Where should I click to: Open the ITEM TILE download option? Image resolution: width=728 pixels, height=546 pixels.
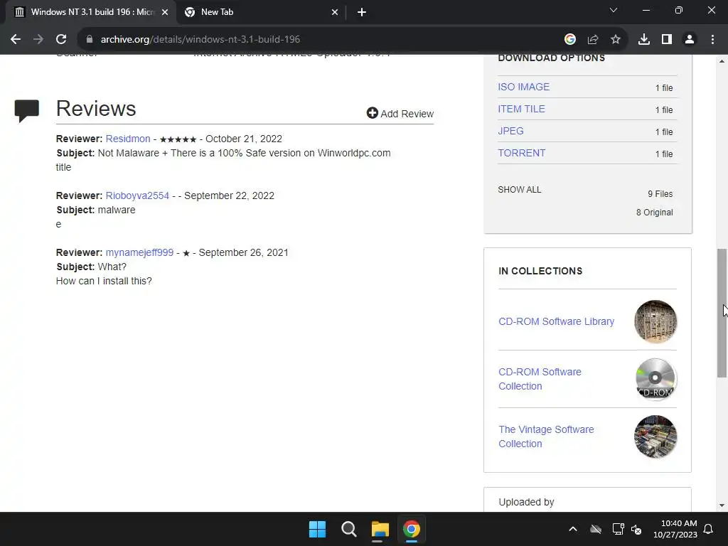521,109
